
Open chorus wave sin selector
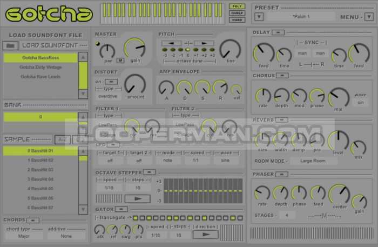coord(360,103)
